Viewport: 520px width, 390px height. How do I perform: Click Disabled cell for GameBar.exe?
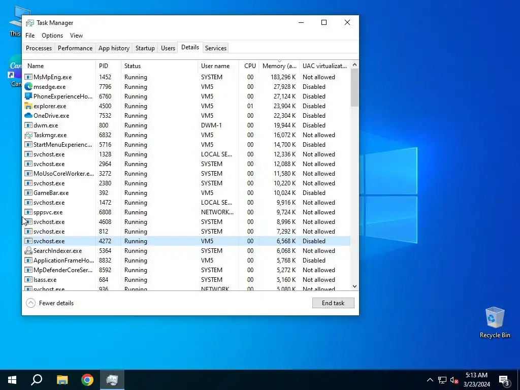click(314, 192)
